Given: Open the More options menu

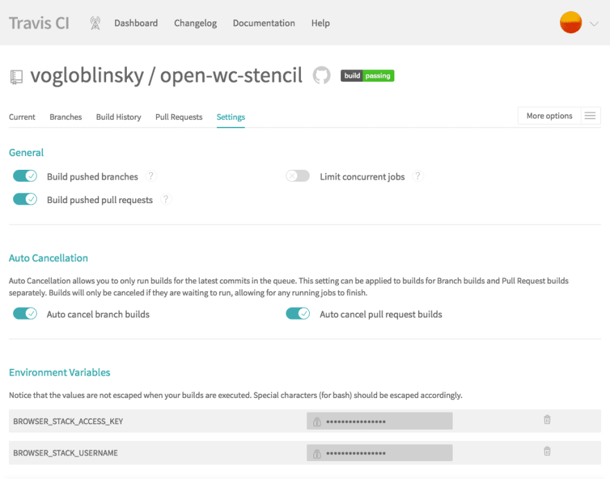Looking at the screenshot, I should (549, 116).
